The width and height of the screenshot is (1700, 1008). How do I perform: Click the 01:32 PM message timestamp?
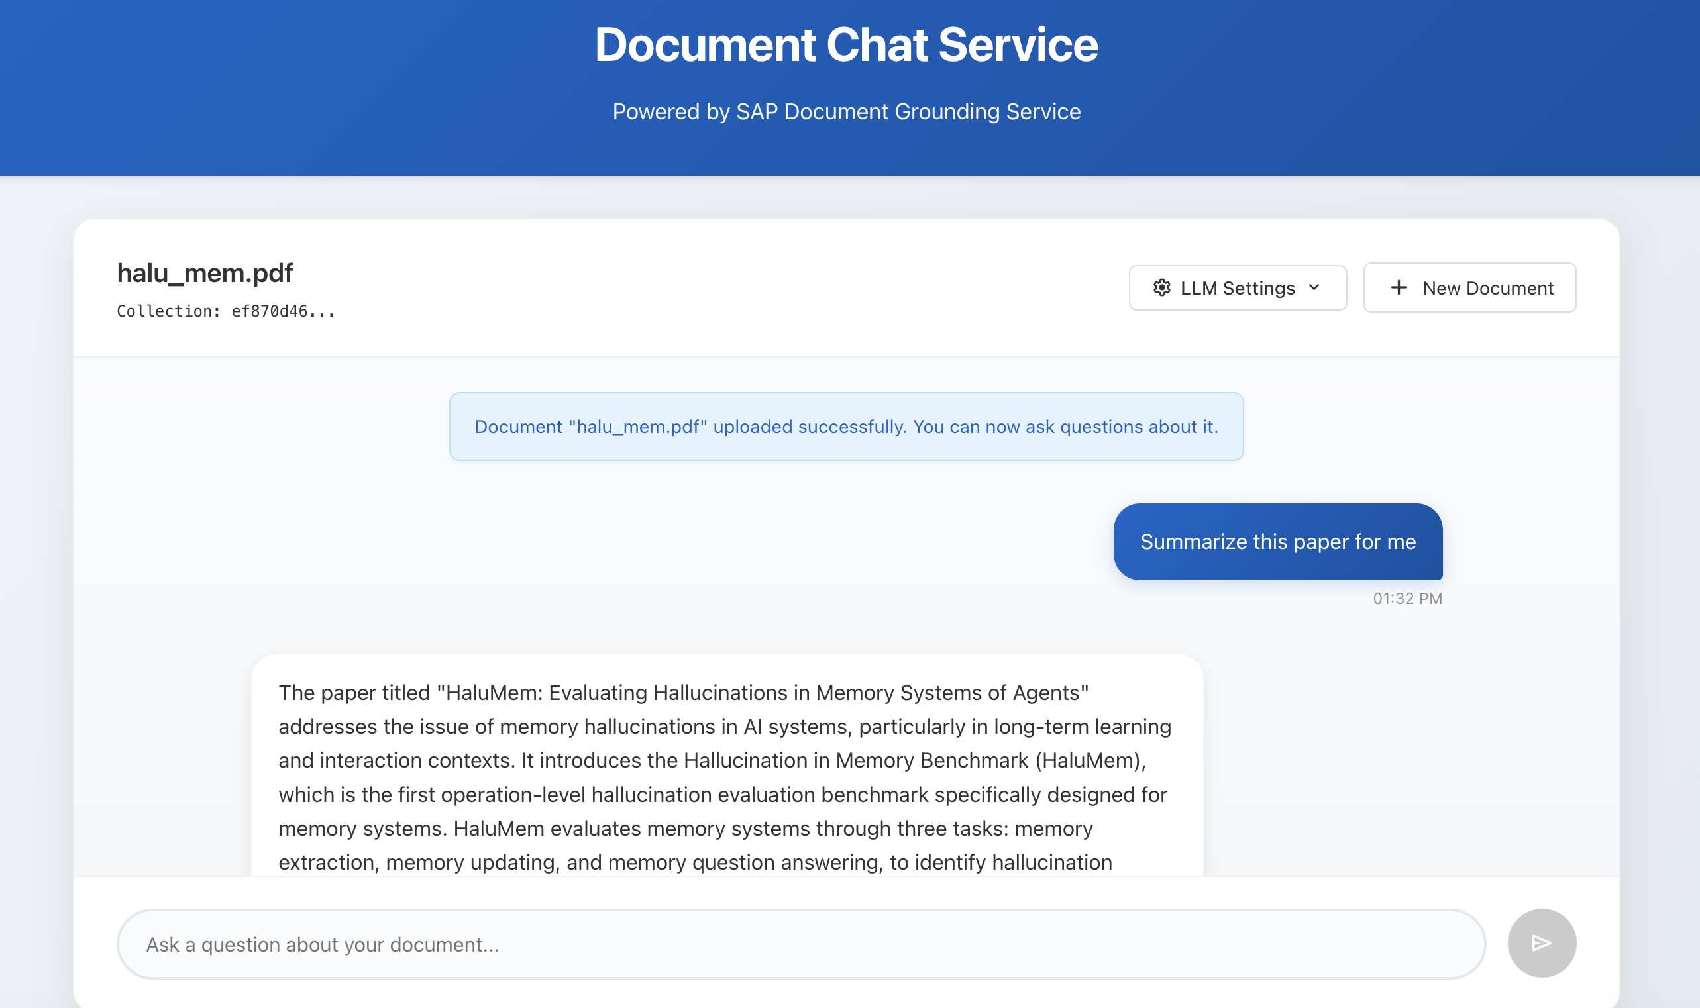click(x=1407, y=599)
